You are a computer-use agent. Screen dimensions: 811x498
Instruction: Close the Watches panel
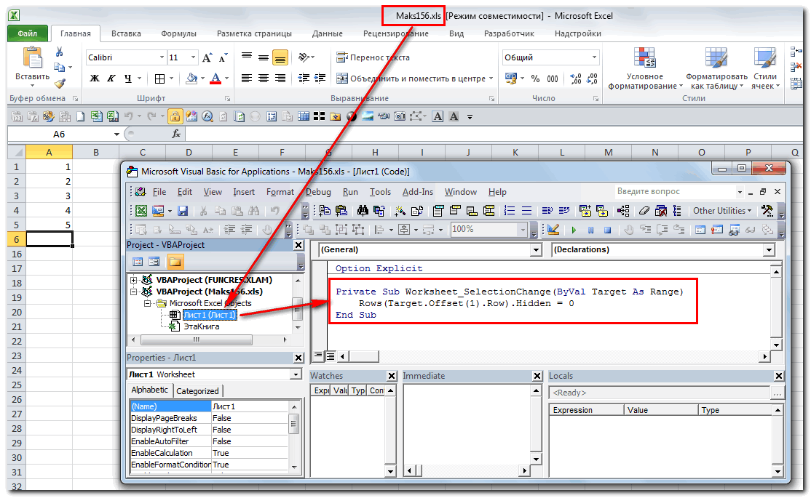(392, 376)
